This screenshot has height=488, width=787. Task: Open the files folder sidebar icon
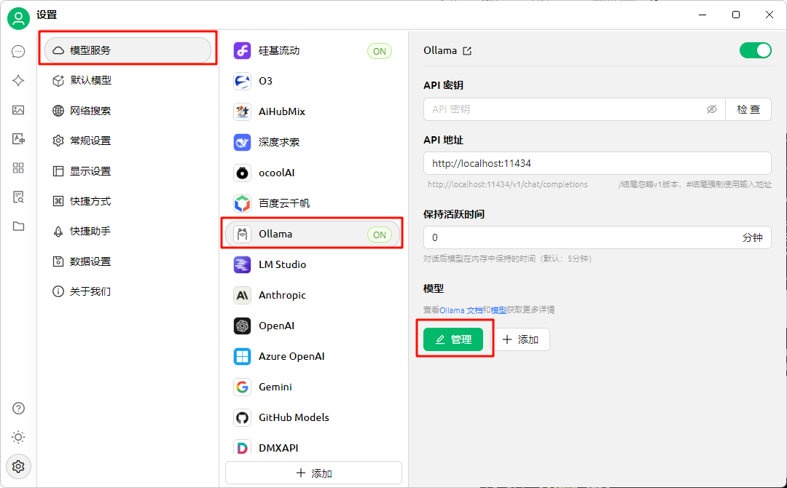pyautogui.click(x=18, y=227)
